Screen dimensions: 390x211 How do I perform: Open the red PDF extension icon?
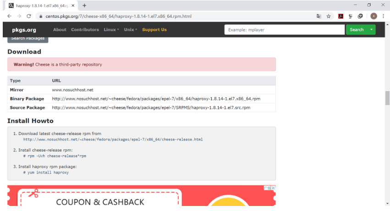[341, 16]
